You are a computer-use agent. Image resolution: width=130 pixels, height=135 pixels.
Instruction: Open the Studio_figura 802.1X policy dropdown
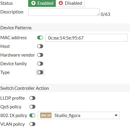tap(79, 115)
